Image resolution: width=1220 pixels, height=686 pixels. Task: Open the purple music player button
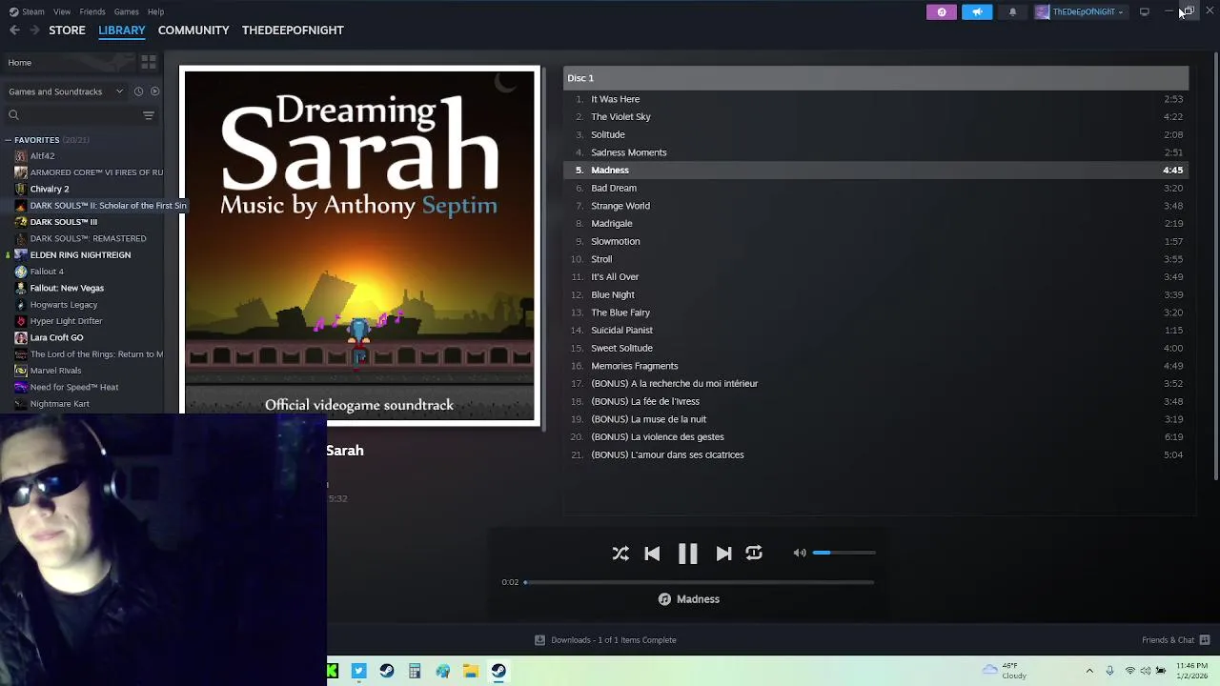(x=942, y=11)
